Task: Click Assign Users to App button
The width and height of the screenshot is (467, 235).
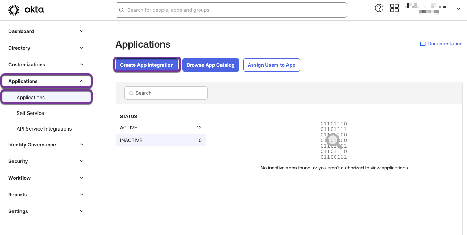Action: tap(272, 65)
